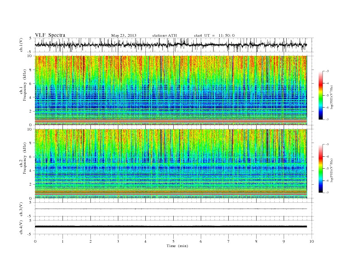Screen dimensions: 351x271
Task: Click the ch.2 spectrogram plot
Action: (x=171, y=163)
